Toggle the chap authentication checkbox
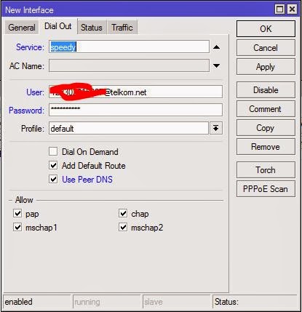Image resolution: width=302 pixels, height=312 pixels. click(123, 214)
